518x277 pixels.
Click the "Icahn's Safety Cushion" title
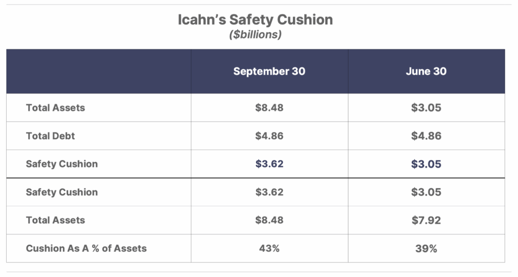[x=255, y=20]
